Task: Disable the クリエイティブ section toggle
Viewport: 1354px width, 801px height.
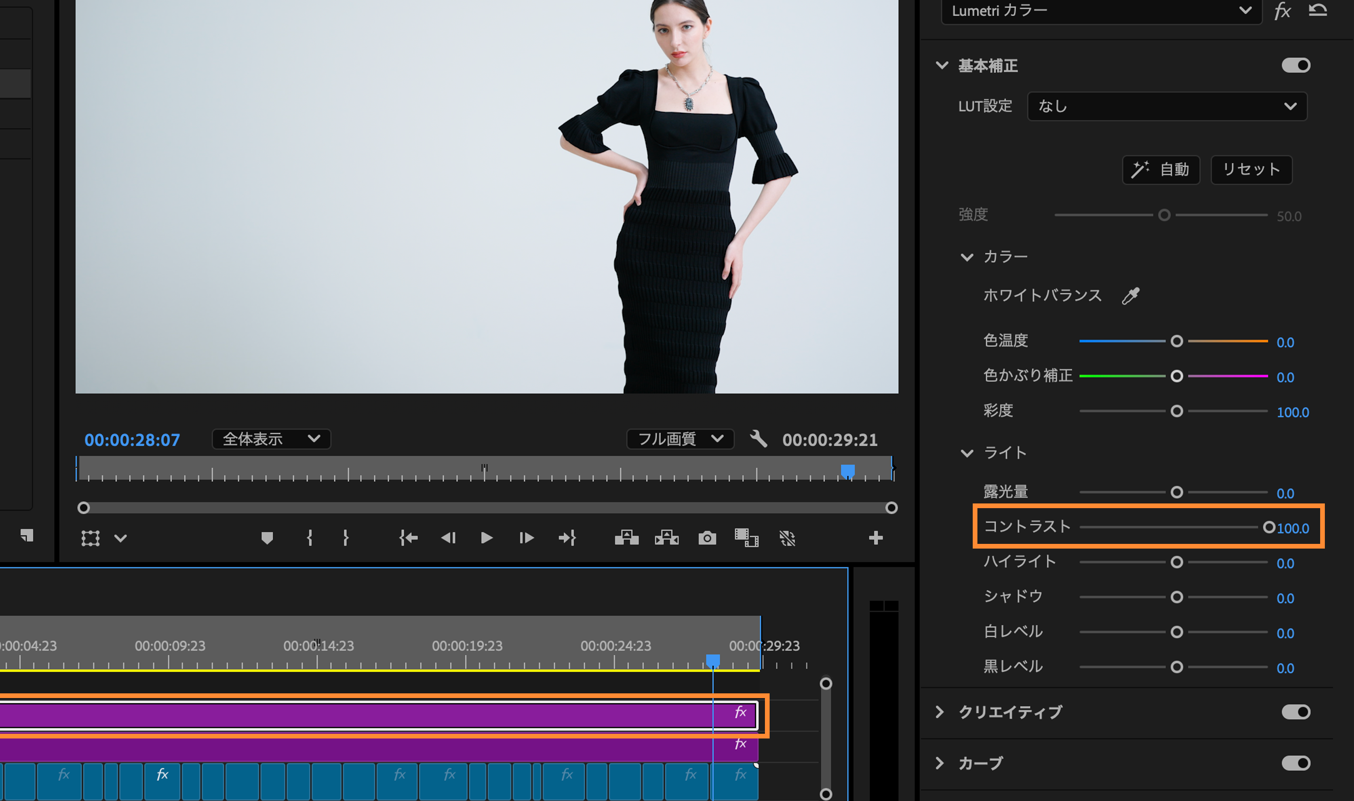Action: (x=1295, y=712)
